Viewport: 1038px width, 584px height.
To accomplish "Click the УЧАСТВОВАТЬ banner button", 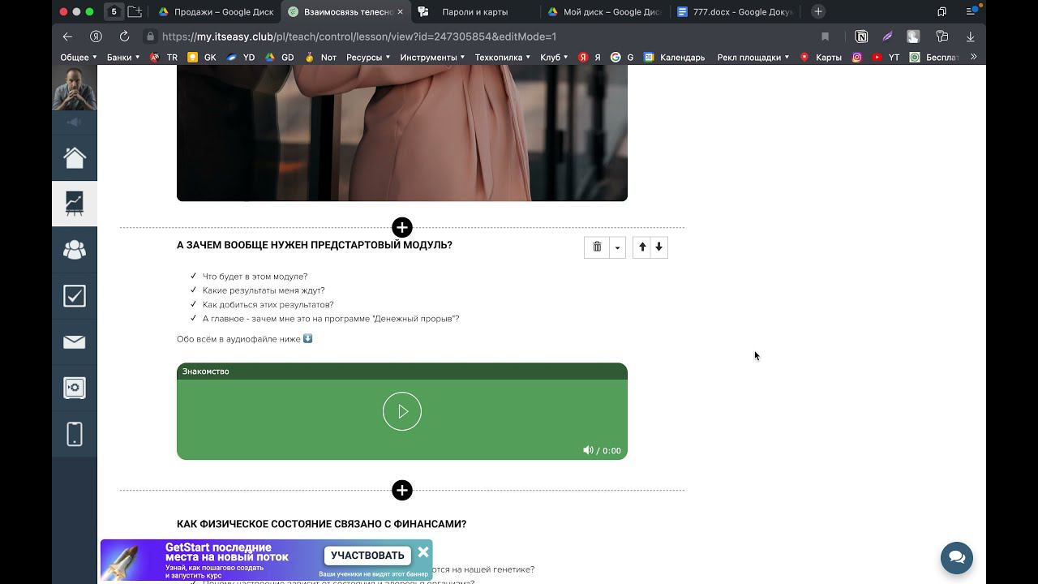I will coord(367,556).
